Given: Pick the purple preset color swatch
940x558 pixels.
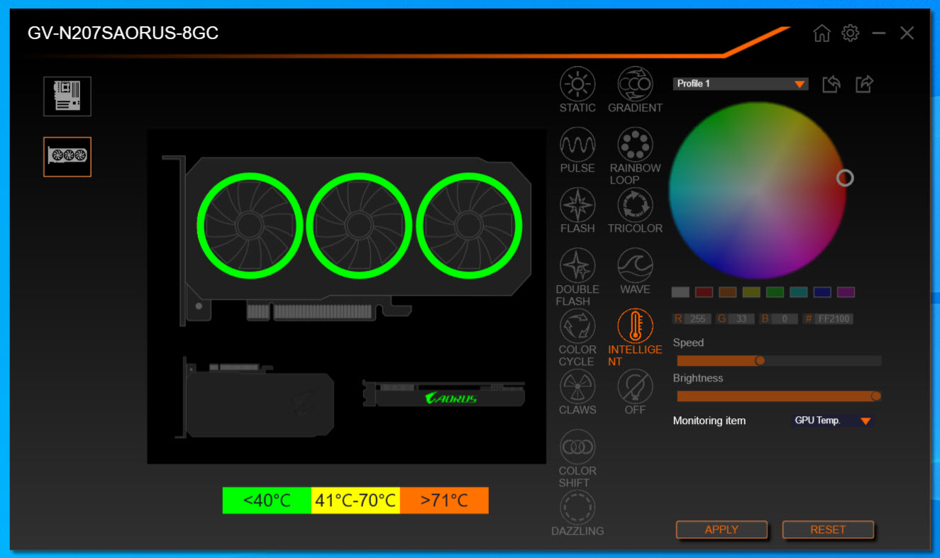Looking at the screenshot, I should [x=846, y=292].
